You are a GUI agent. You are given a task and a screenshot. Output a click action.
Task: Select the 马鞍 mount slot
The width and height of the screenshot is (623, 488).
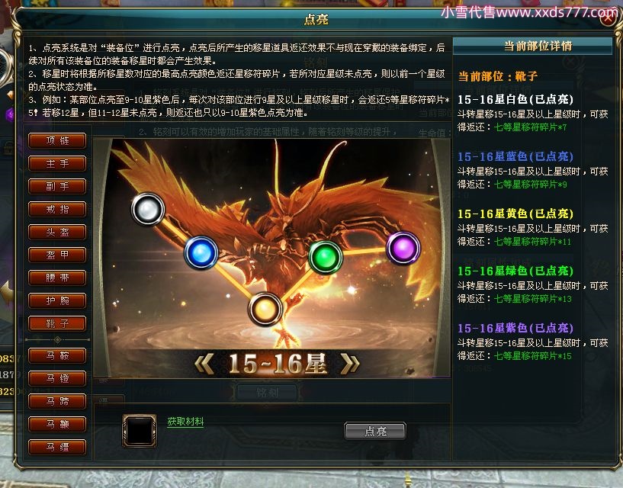pos(57,355)
